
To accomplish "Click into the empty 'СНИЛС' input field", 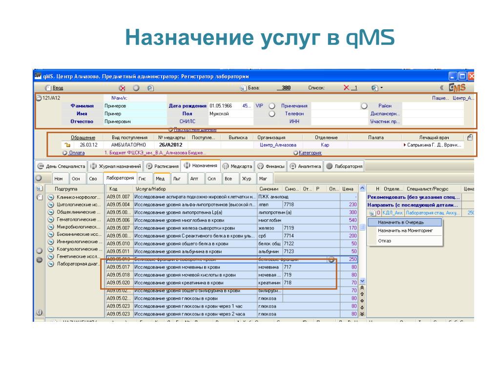I will click(230, 122).
